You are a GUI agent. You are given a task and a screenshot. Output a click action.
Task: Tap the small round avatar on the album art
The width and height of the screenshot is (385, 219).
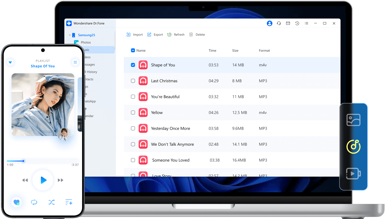[x=64, y=134]
